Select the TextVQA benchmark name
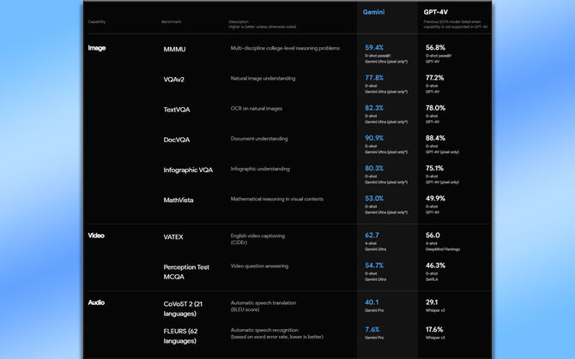575x359 pixels. (x=177, y=110)
